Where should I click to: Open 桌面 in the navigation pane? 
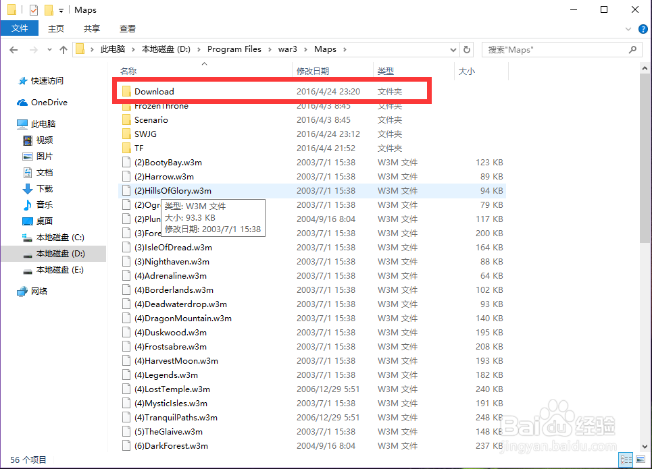click(x=37, y=221)
